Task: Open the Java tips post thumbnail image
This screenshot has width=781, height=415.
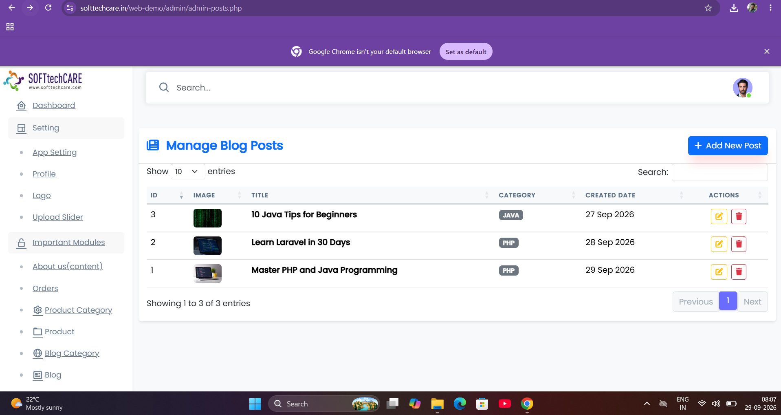Action: tap(207, 218)
